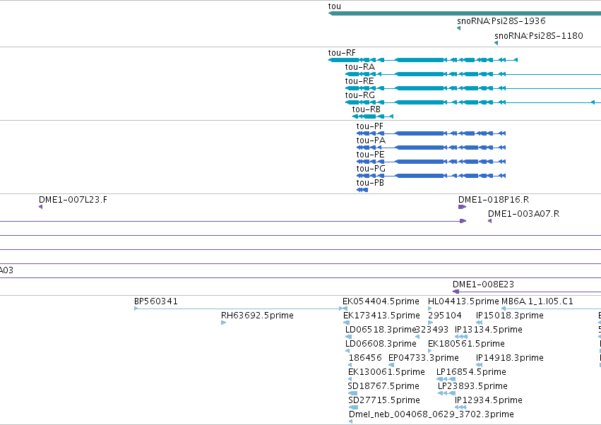Image resolution: width=601 pixels, height=425 pixels.
Task: Select the SD27715.5prime EST
Action: tap(353, 407)
